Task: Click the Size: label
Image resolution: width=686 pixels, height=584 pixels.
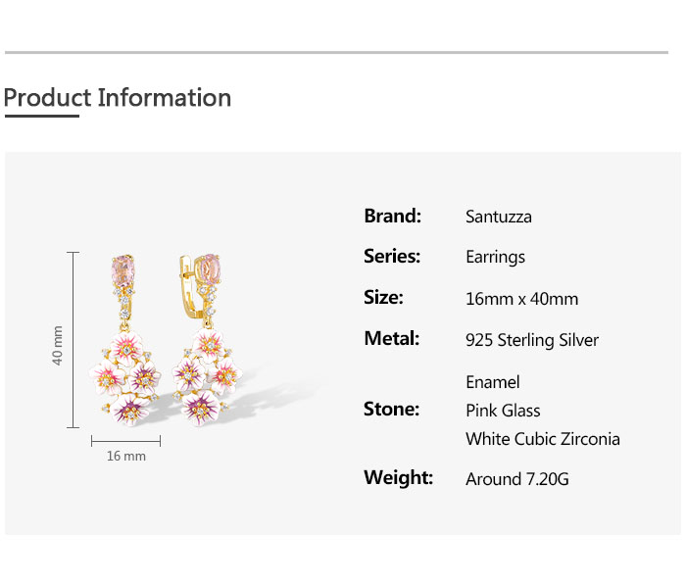Action: 384,298
